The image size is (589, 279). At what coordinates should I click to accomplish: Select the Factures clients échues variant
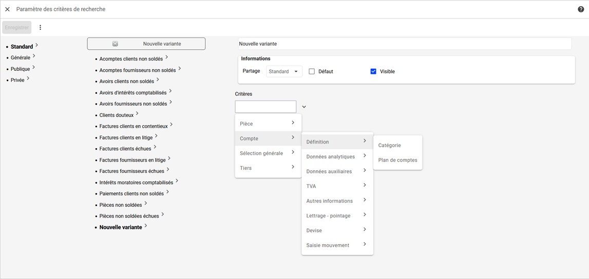(x=125, y=149)
